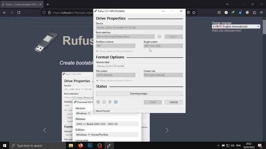Screen dimensions: 266x149
Task: Click the START button in Rufus
Action: 153,102
